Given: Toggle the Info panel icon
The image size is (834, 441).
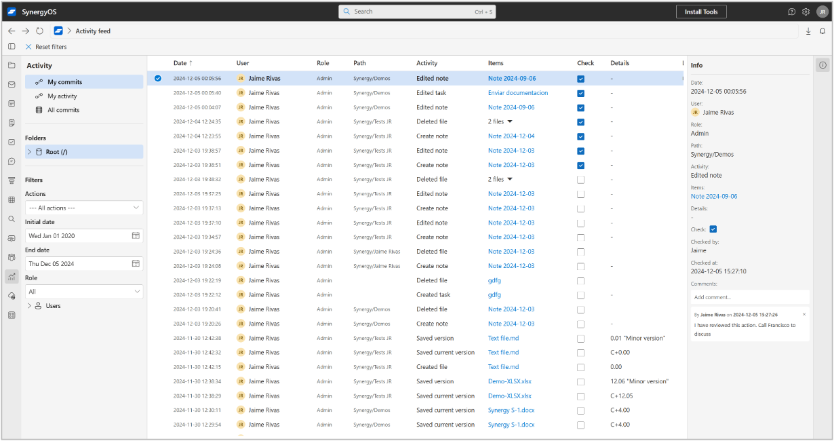Looking at the screenshot, I should [822, 65].
